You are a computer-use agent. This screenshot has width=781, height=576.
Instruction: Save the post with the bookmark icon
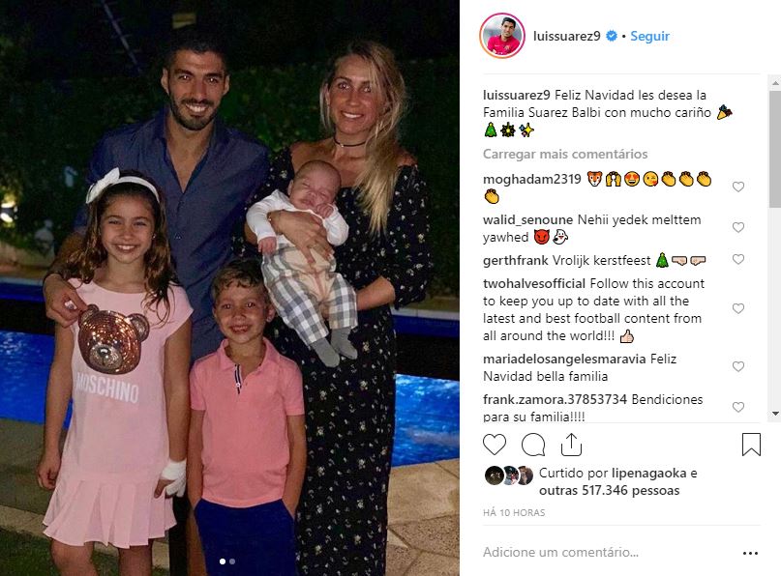tap(751, 445)
